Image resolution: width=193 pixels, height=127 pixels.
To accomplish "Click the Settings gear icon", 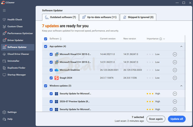I will point(4,112).
